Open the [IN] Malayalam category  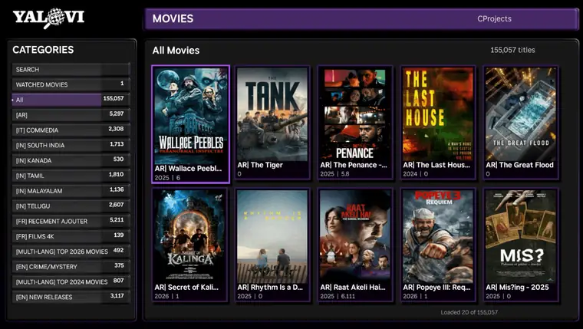tap(71, 191)
